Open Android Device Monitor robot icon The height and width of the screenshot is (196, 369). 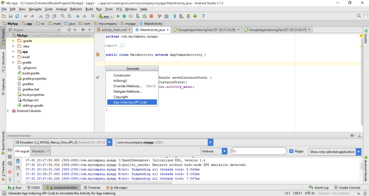195,16
